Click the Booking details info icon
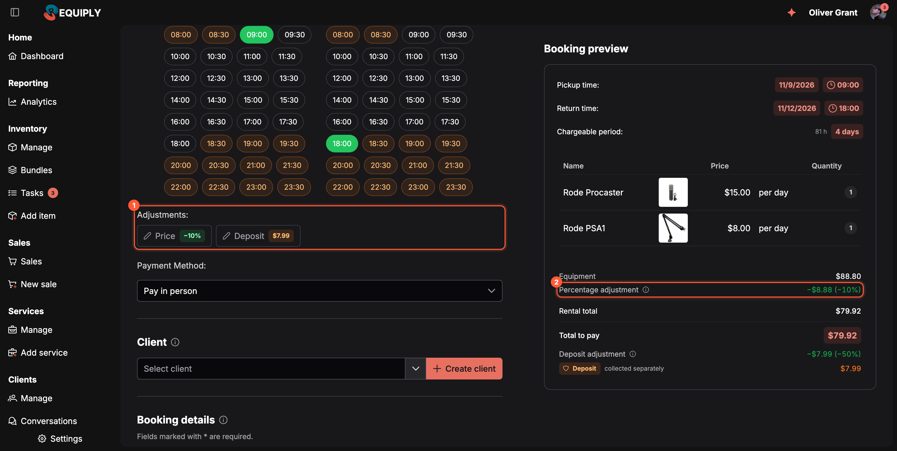The width and height of the screenshot is (897, 451). click(x=223, y=420)
